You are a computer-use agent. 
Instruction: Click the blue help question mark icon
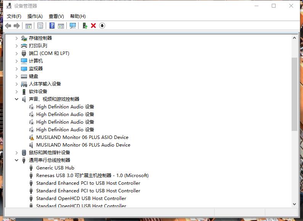pyautogui.click(x=52, y=26)
